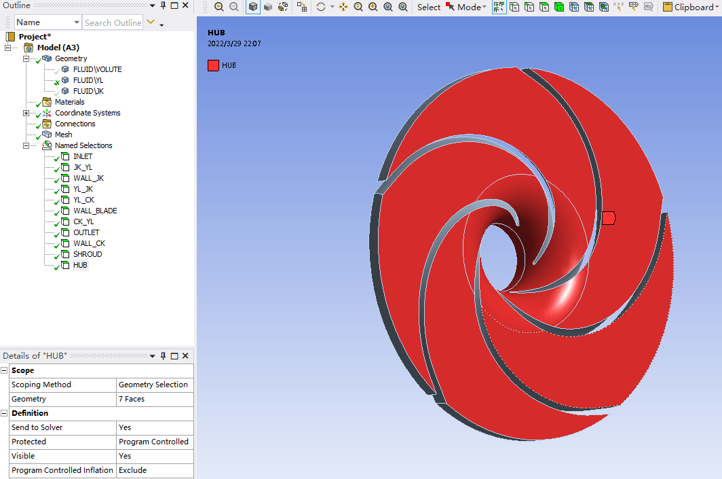Image resolution: width=722 pixels, height=479 pixels.
Task: Collapse the Scope section in Details
Action: click(5, 370)
